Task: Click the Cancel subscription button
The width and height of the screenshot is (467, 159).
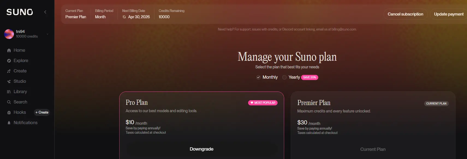Action: click(x=406, y=14)
